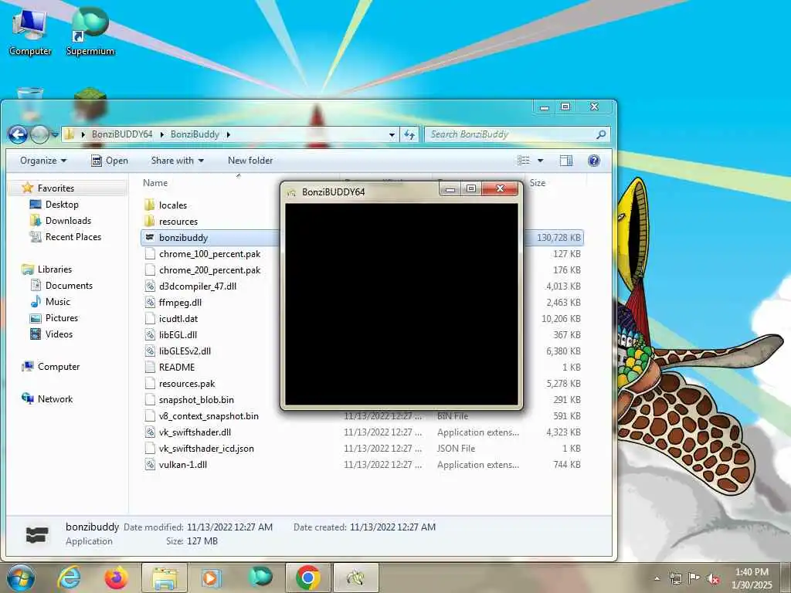The width and height of the screenshot is (791, 593).
Task: Open the Windows Start button
Action: pos(21,578)
